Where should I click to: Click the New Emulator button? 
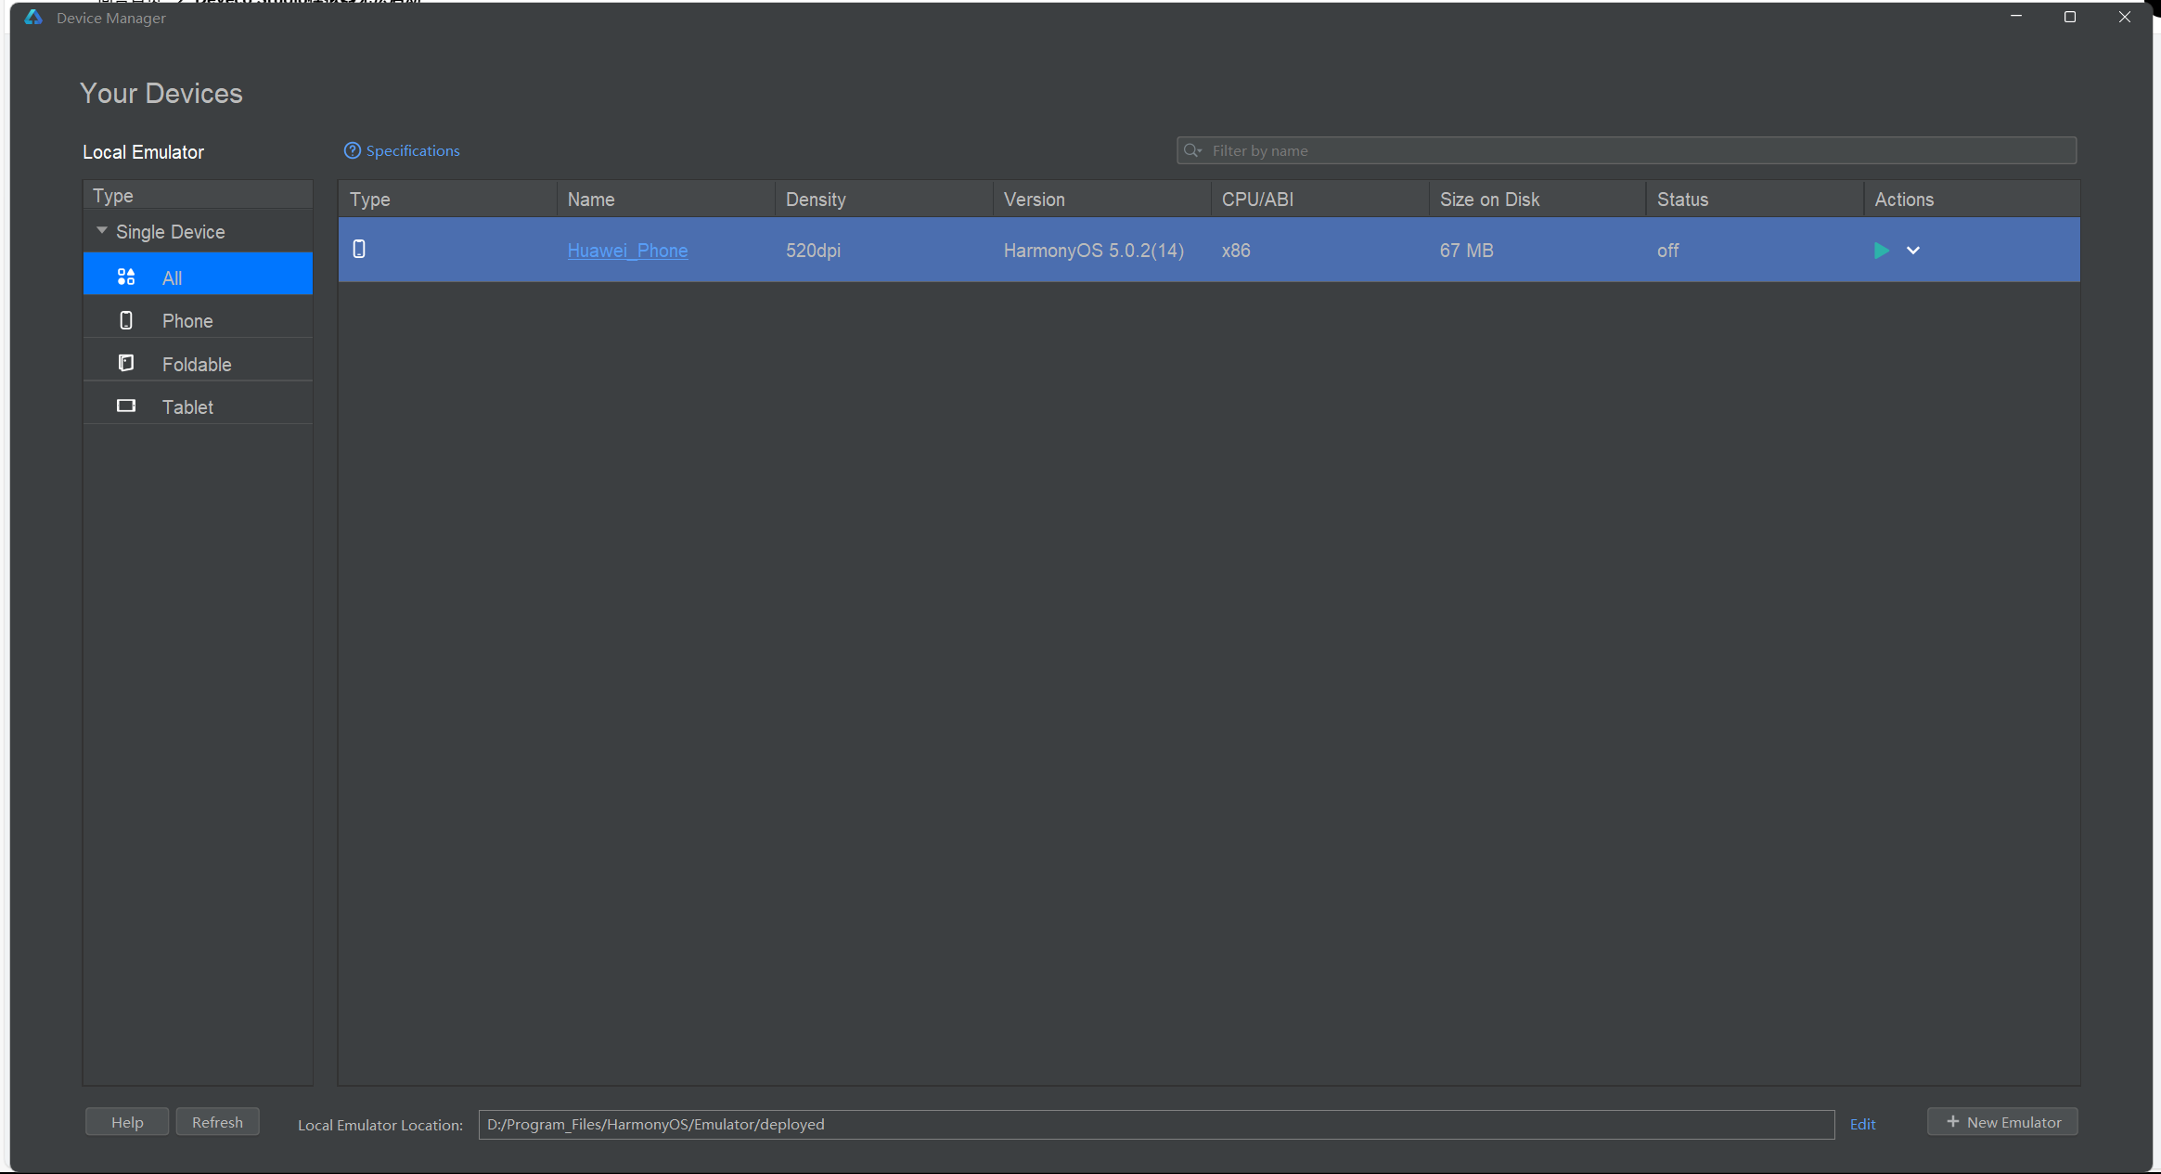pyautogui.click(x=2002, y=1122)
